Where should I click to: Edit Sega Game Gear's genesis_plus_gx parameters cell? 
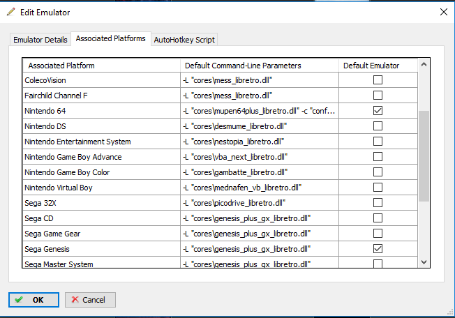(260, 234)
